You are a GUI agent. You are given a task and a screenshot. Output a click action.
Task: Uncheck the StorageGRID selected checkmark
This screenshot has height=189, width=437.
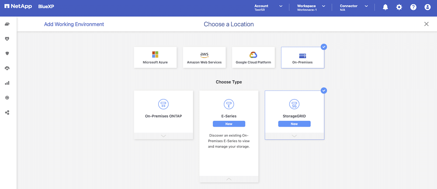(324, 90)
